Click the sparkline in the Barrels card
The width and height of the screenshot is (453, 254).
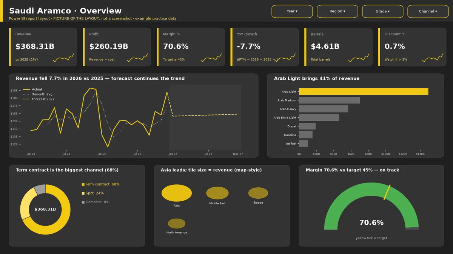click(359, 58)
